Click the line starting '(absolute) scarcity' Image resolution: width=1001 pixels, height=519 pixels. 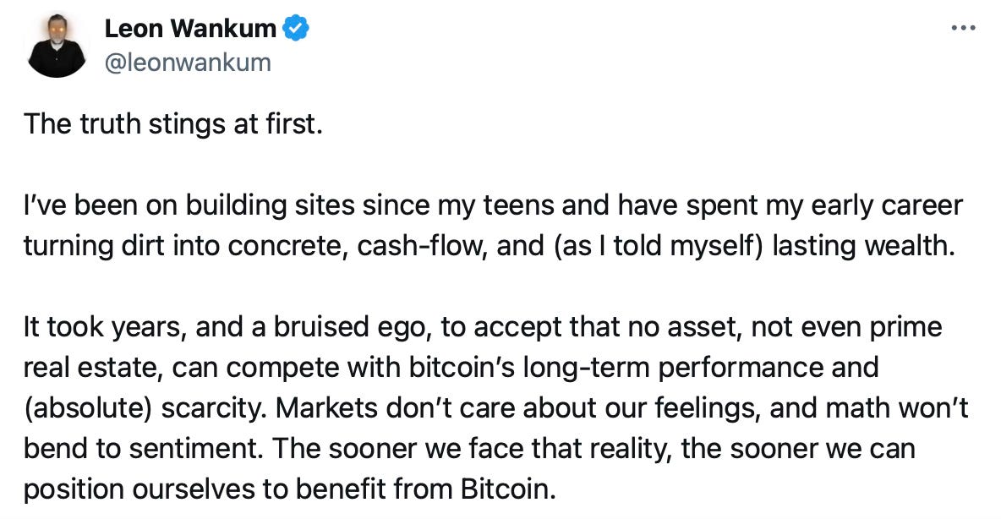click(x=496, y=408)
